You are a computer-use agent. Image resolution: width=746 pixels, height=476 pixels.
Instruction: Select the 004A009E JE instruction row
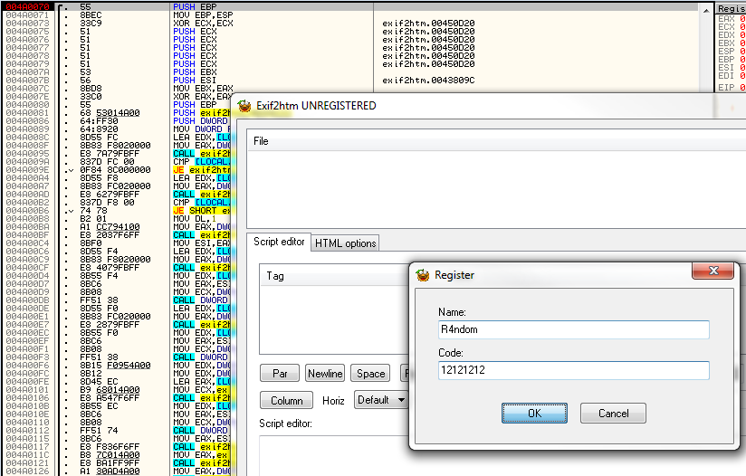coord(117,170)
